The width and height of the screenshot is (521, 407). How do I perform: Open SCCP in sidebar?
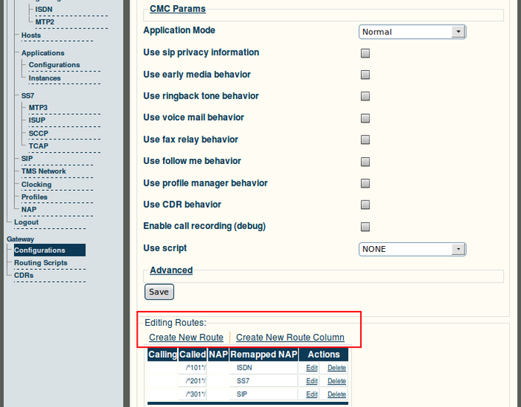[x=38, y=133]
